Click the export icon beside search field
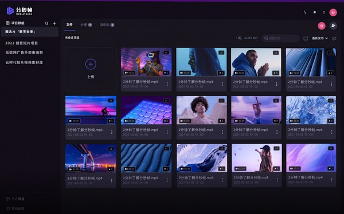The width and height of the screenshot is (344, 214). [306, 38]
